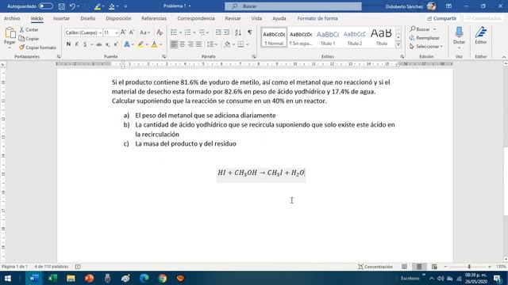
Task: Clear all formatting icon
Action: click(160, 32)
